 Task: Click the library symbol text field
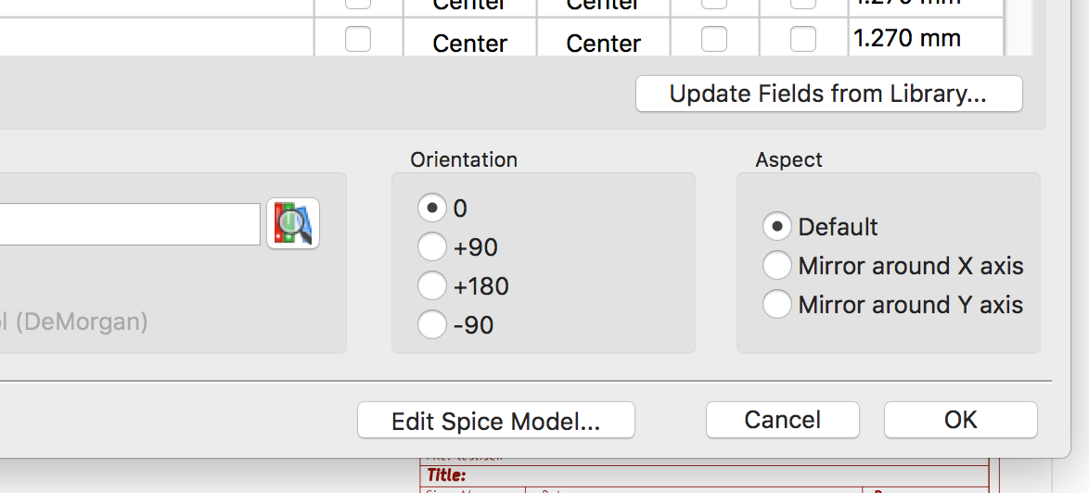pos(130,224)
